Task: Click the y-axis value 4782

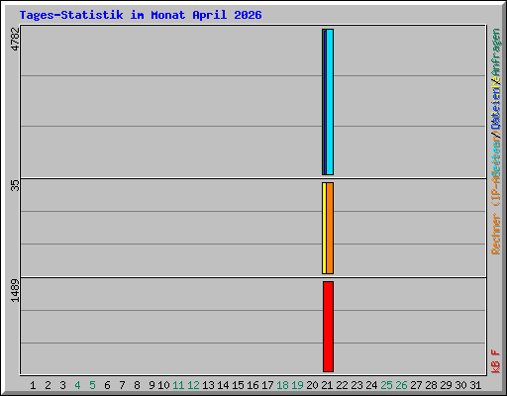Action: click(x=15, y=39)
